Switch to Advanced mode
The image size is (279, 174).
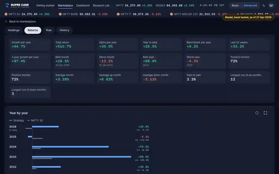(x=250, y=5)
